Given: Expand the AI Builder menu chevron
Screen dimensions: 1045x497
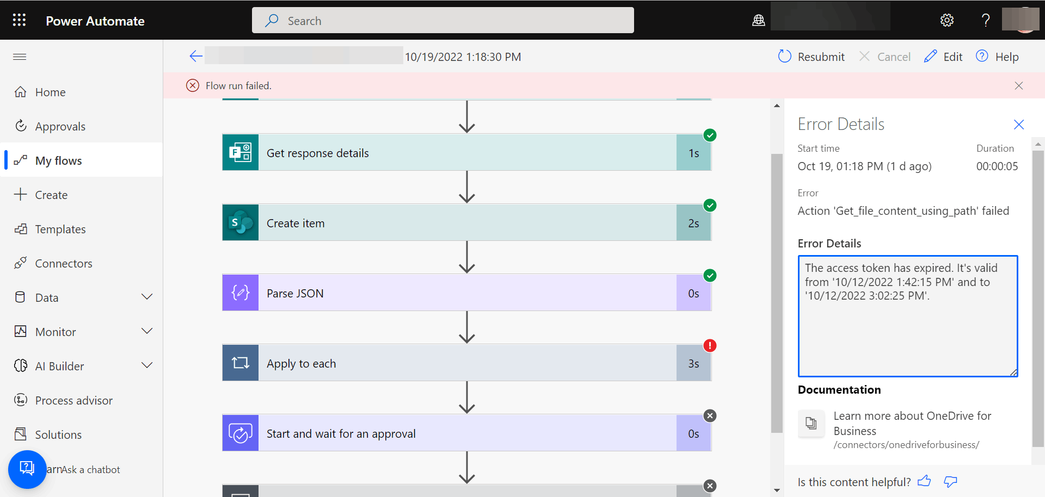Looking at the screenshot, I should pos(147,365).
